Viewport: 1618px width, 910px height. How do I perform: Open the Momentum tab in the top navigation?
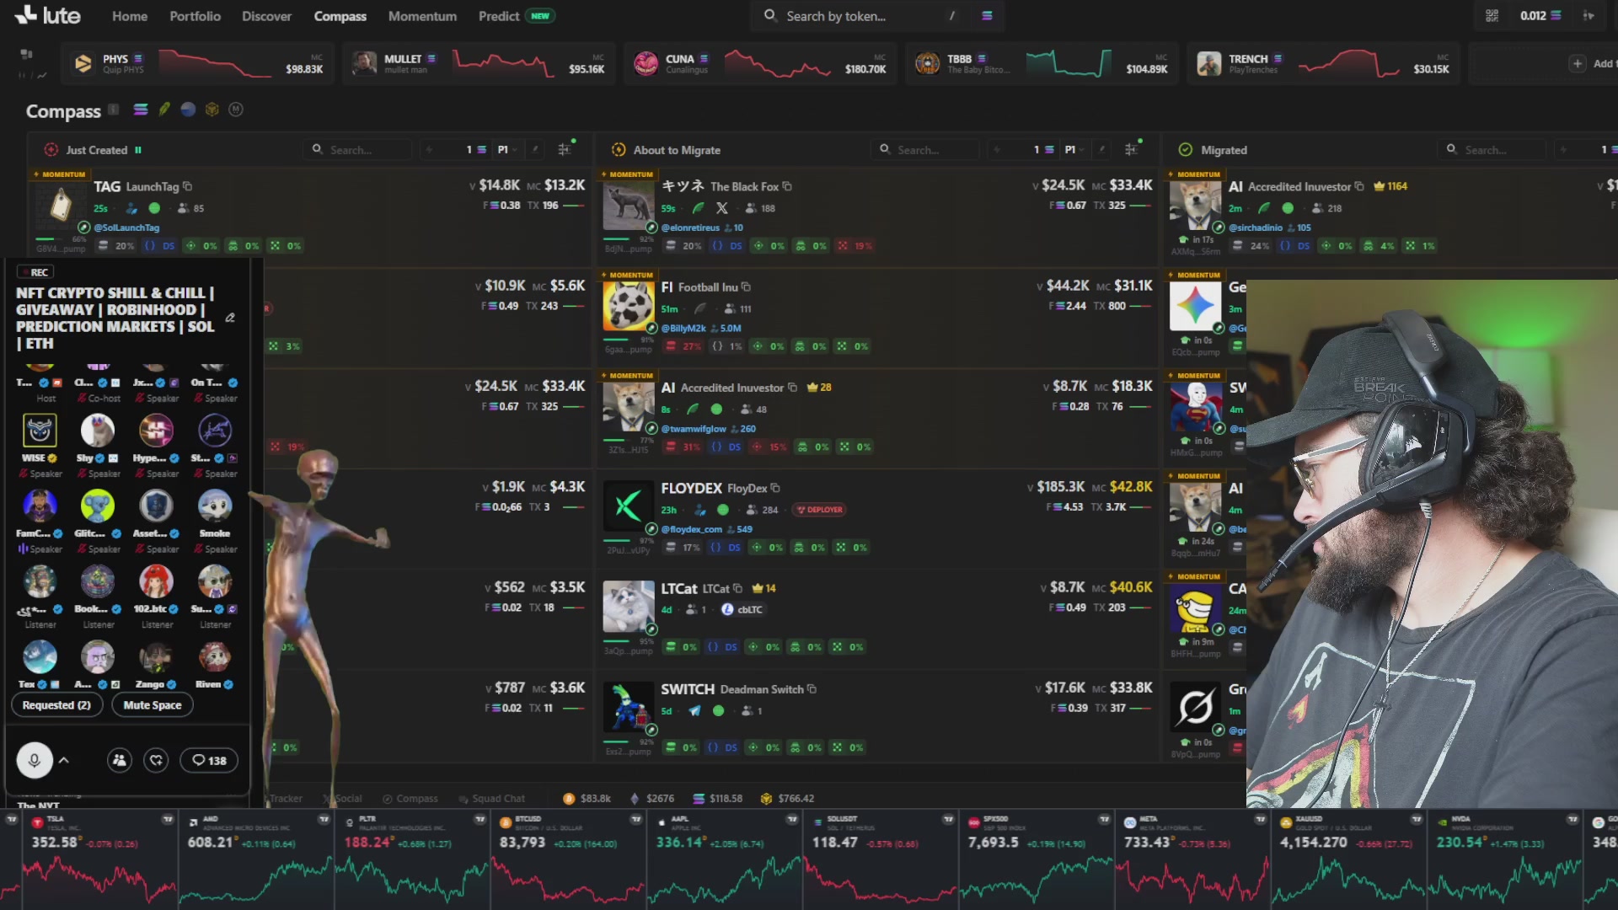point(422,16)
